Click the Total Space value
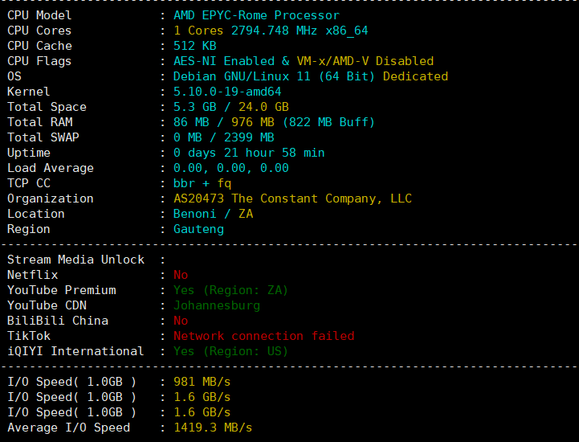 tap(231, 107)
